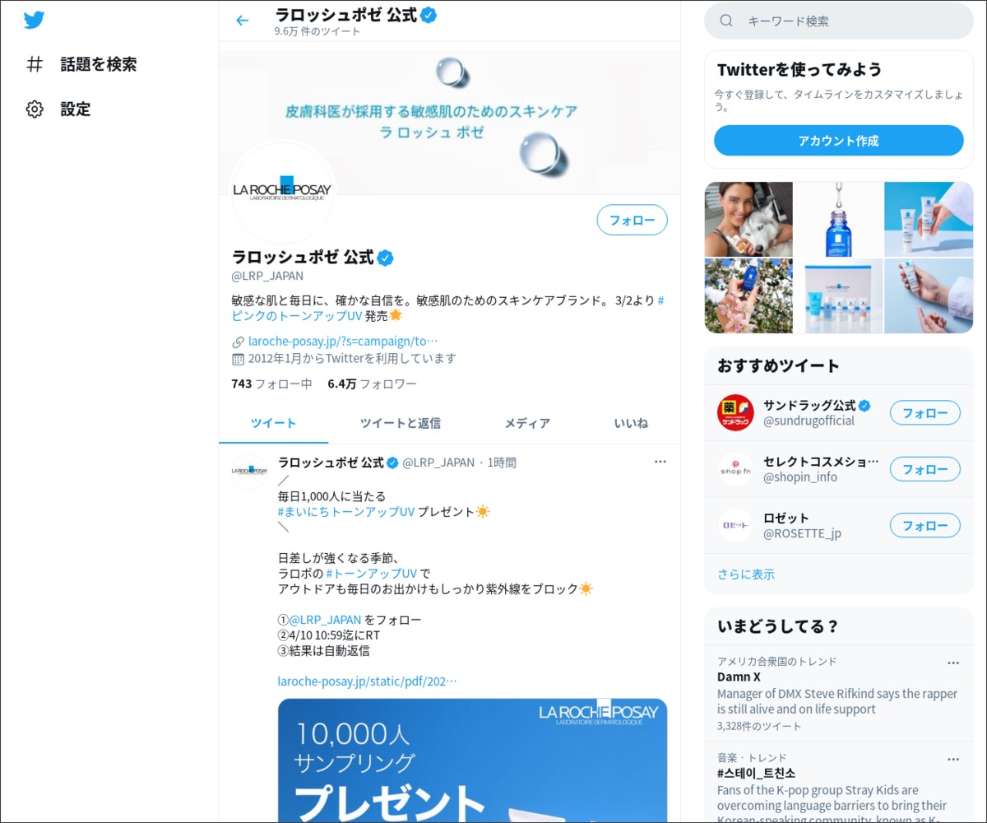Switch to the ツイートと返信 tab

click(x=401, y=423)
